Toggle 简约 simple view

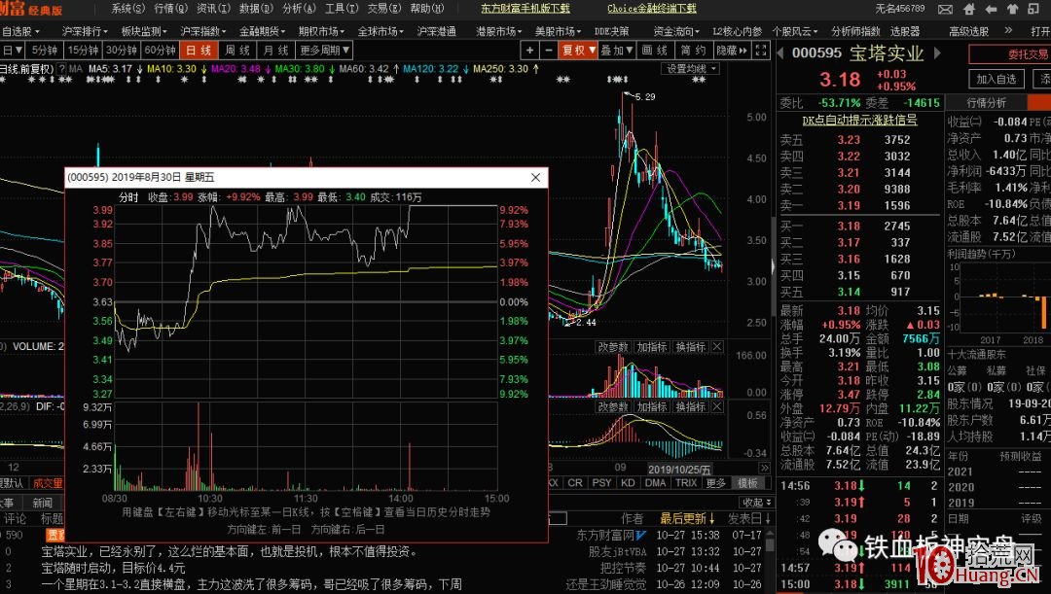click(693, 51)
